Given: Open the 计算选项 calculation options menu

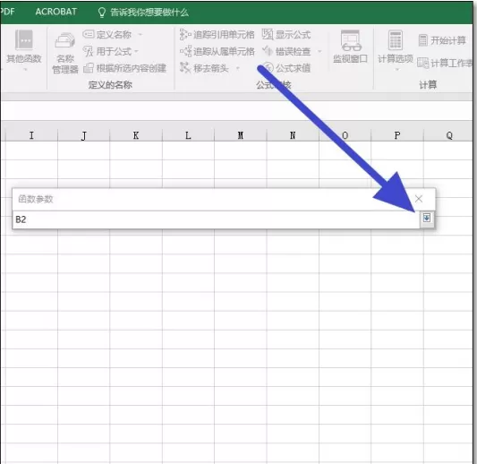Looking at the screenshot, I should pos(396,50).
